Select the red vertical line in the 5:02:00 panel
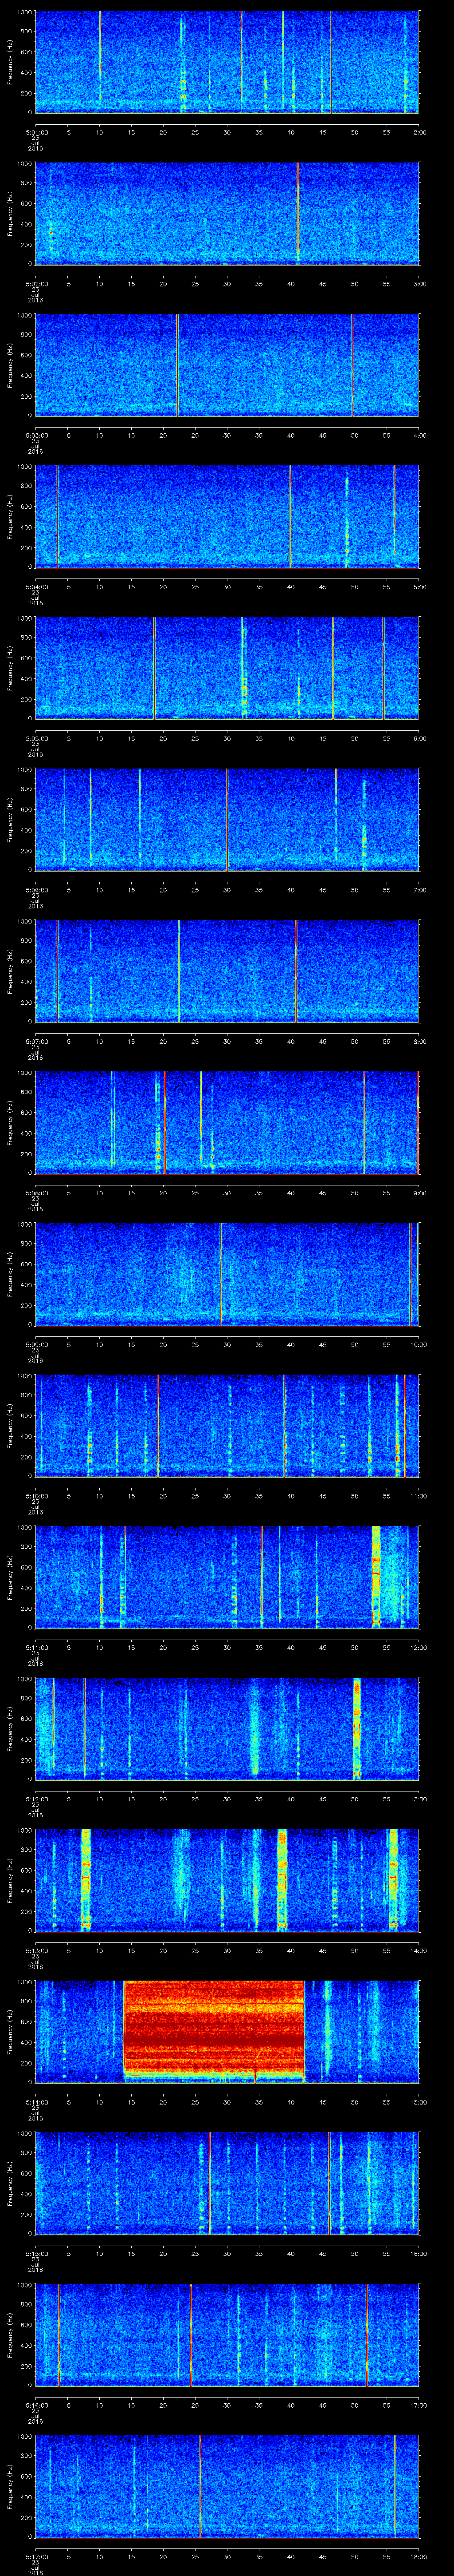The height and width of the screenshot is (2576, 454). (297, 213)
